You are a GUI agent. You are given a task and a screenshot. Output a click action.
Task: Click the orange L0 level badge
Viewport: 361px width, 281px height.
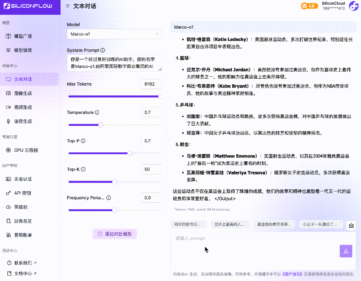point(309,6)
